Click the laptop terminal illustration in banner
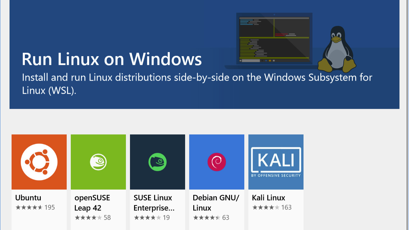Viewport: 409px width, 230px height. 274,40
